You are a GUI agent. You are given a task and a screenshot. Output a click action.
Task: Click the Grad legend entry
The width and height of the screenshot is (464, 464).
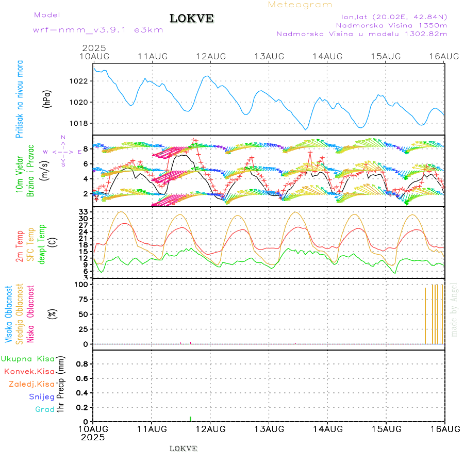(44, 409)
